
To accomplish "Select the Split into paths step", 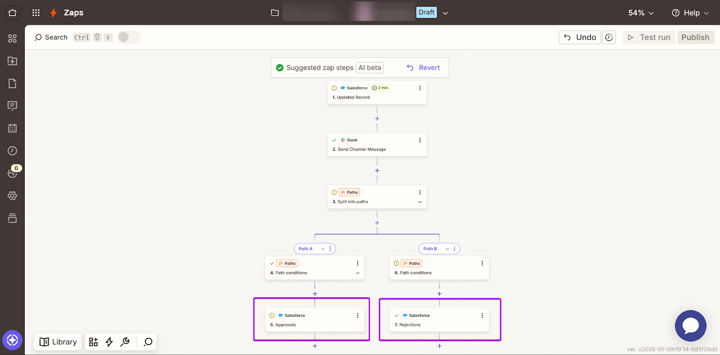I will [377, 197].
